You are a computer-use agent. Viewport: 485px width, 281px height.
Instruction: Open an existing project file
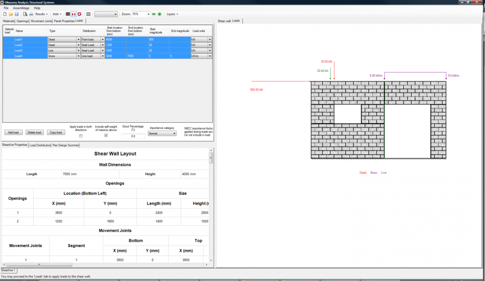[x=11, y=14]
